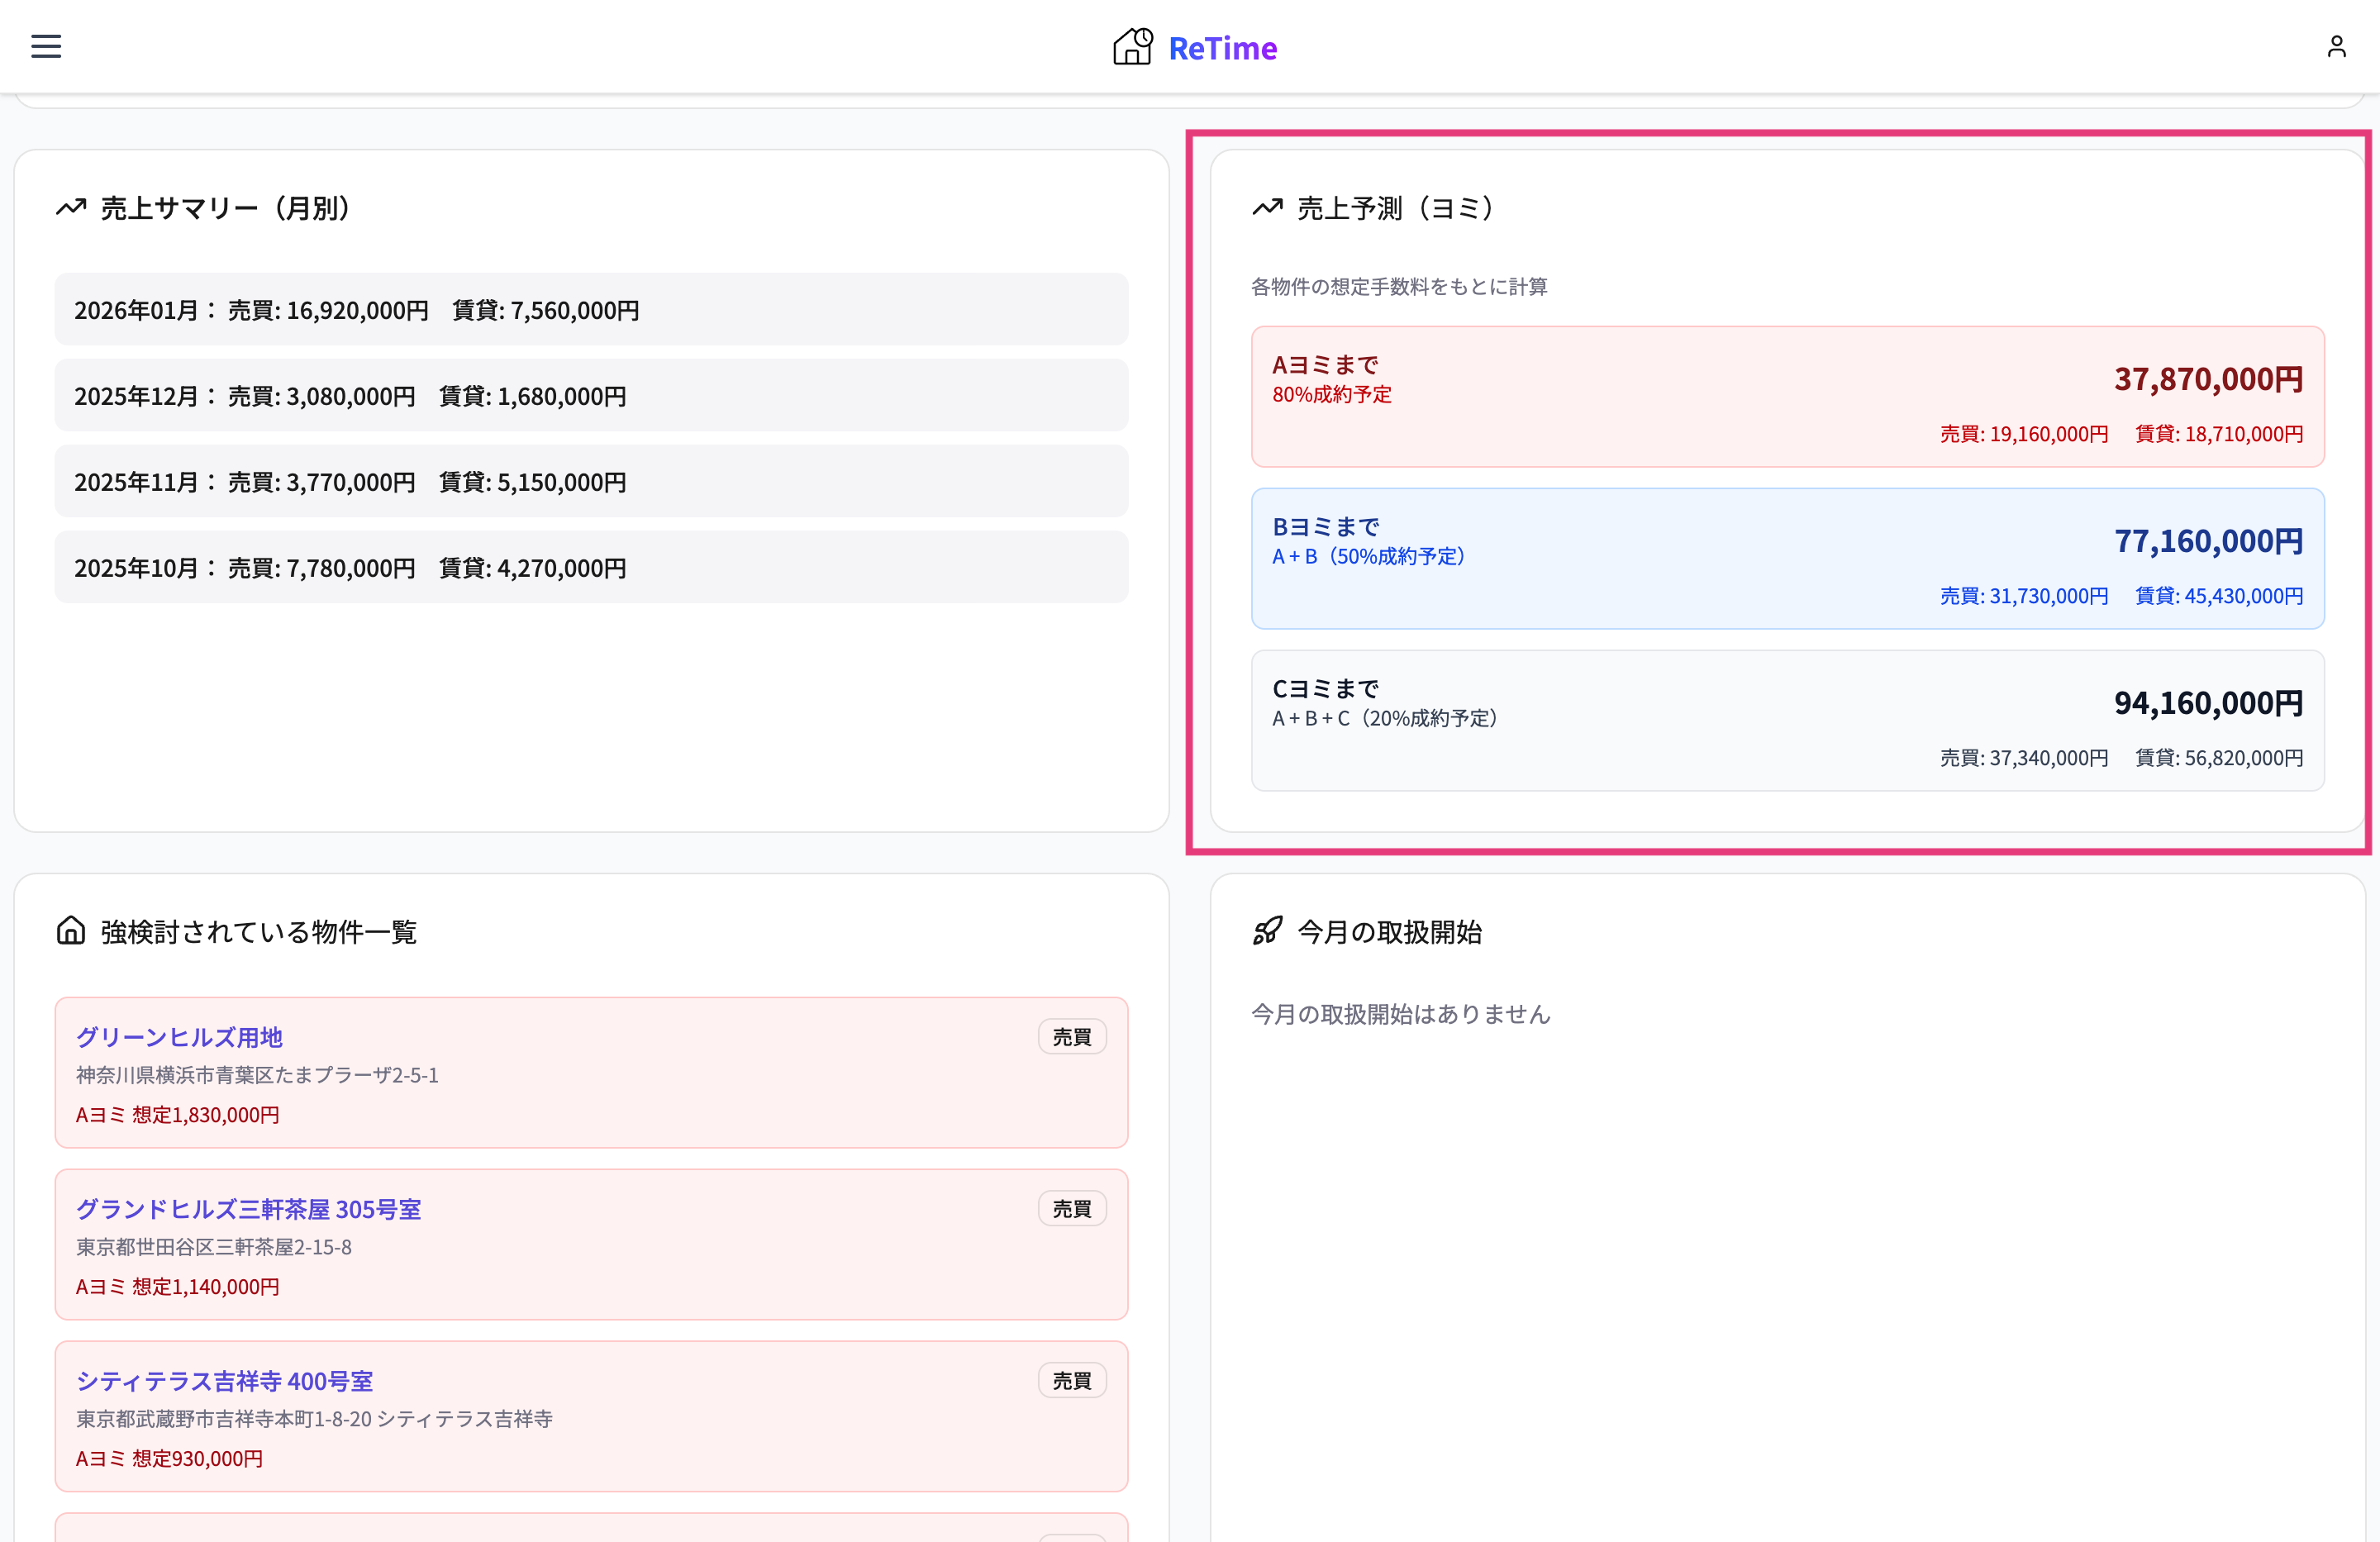Click the 2026年01月 sales summary row
Viewport: 2380px width, 1542px height.
(590, 310)
